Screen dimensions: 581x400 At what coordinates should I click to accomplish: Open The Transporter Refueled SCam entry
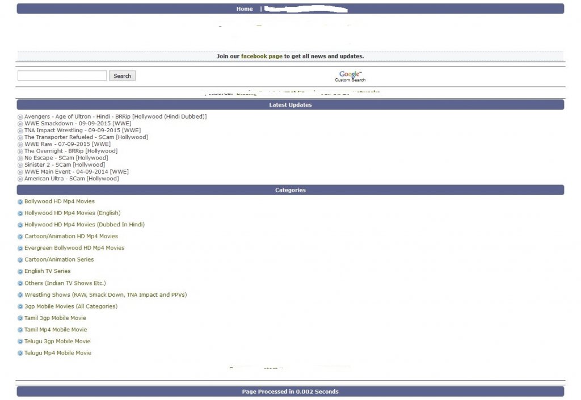point(86,137)
